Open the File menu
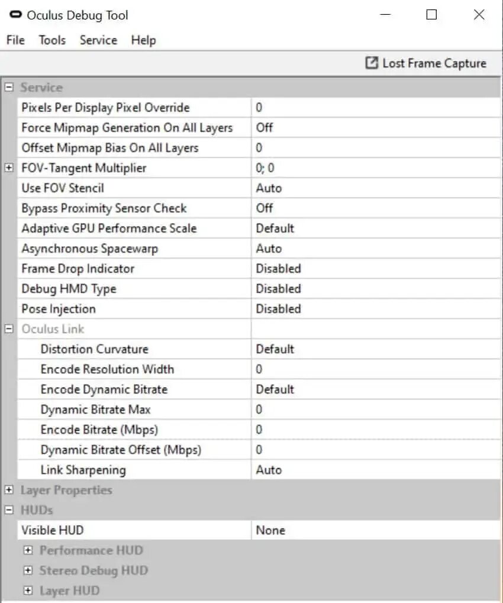Viewport: 503px width, 603px height. pyautogui.click(x=15, y=40)
